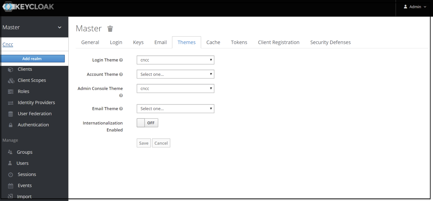The width and height of the screenshot is (433, 201).
Task: Switch to the Keys tab
Action: pyautogui.click(x=138, y=42)
